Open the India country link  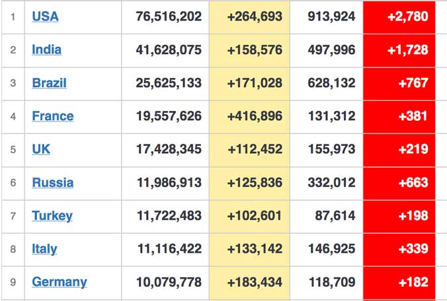coord(46,50)
